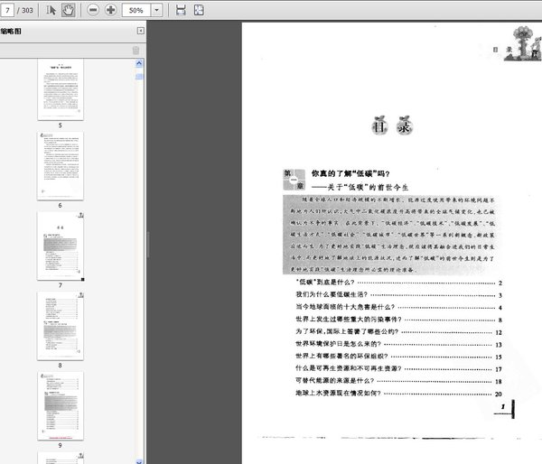
Task: Close the thumbnails panel
Action: [x=141, y=31]
